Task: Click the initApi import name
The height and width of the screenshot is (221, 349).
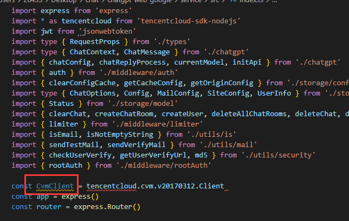Action: click(247, 62)
